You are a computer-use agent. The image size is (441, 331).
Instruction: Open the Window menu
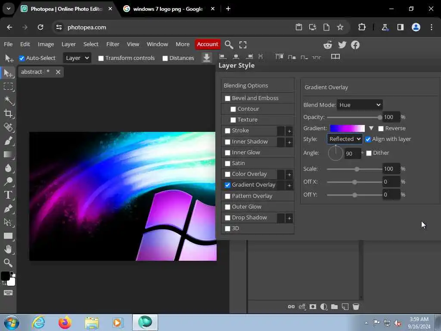click(x=157, y=44)
